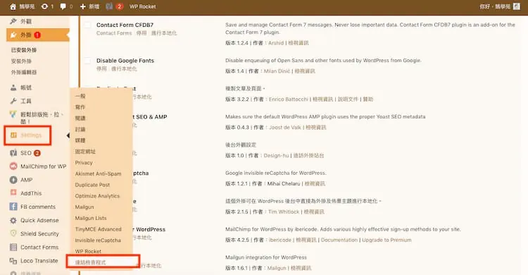Open Loco Translate via its sidebar icon
Viewport: 528px width, 275px height.
tap(13, 261)
